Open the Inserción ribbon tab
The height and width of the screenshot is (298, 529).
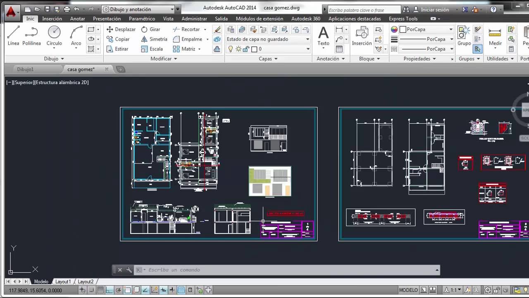52,19
